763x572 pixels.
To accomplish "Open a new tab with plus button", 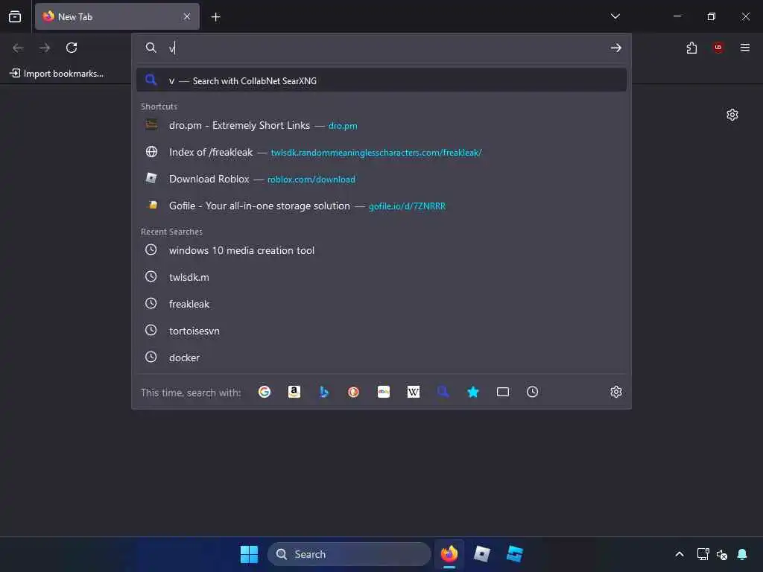I will pos(215,17).
